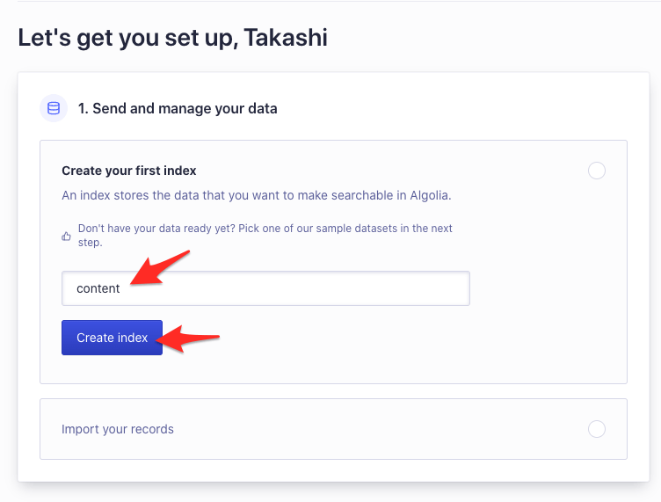Click blank area of the index field right of content
The width and height of the screenshot is (661, 502).
pyautogui.click(x=295, y=288)
